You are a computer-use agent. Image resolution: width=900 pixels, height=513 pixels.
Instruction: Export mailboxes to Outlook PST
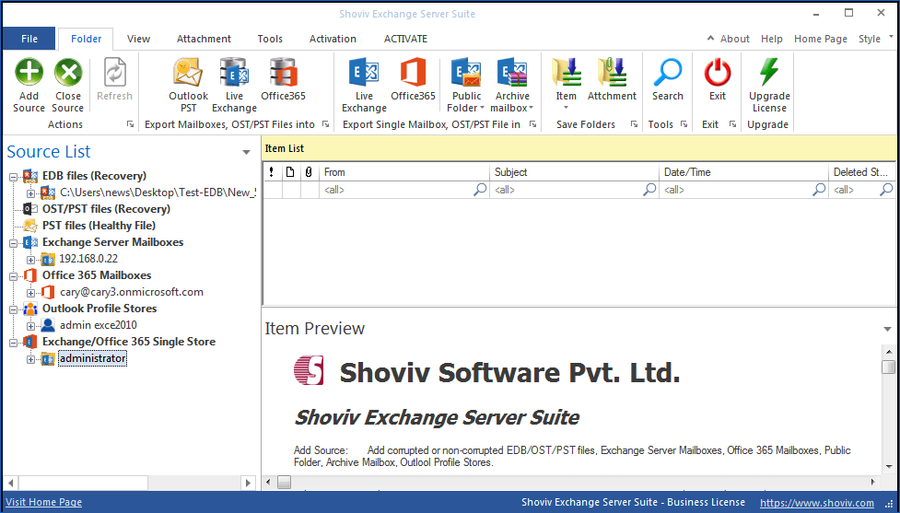click(x=188, y=73)
